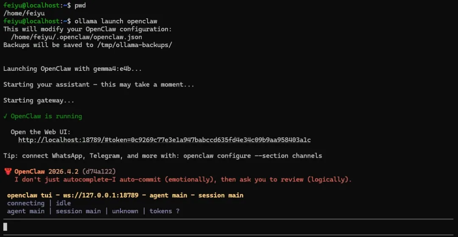Click the OpenClaw lobster logo icon
The image size is (458, 237).
pos(8,171)
